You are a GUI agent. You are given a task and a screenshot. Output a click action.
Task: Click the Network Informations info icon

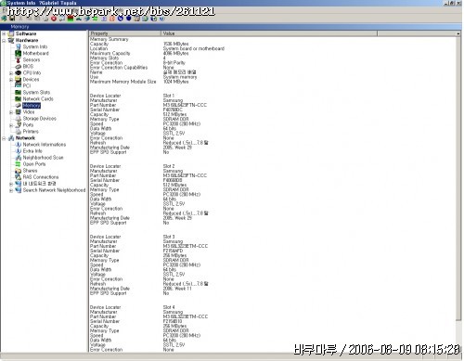coord(19,145)
